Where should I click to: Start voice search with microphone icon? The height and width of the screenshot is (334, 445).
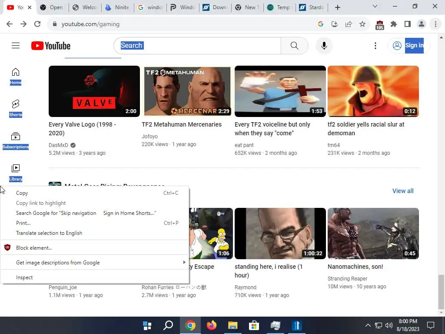click(324, 45)
